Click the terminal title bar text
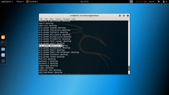The height and width of the screenshot is (95, 169). click(84, 16)
